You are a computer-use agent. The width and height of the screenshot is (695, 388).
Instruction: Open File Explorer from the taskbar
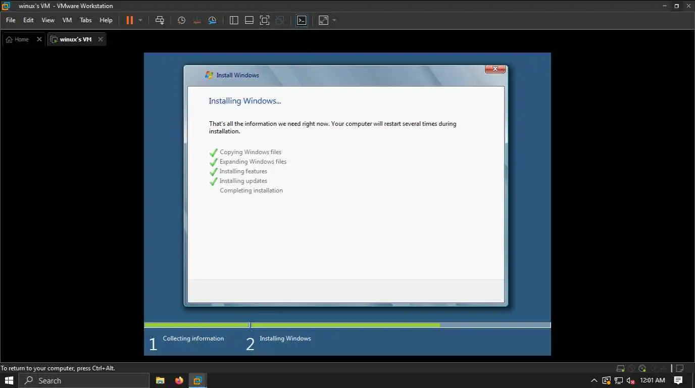tap(160, 380)
